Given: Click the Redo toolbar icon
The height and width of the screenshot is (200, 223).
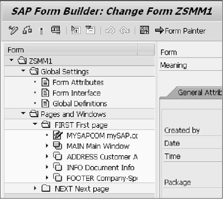Looking at the screenshot, I should click(125, 31).
